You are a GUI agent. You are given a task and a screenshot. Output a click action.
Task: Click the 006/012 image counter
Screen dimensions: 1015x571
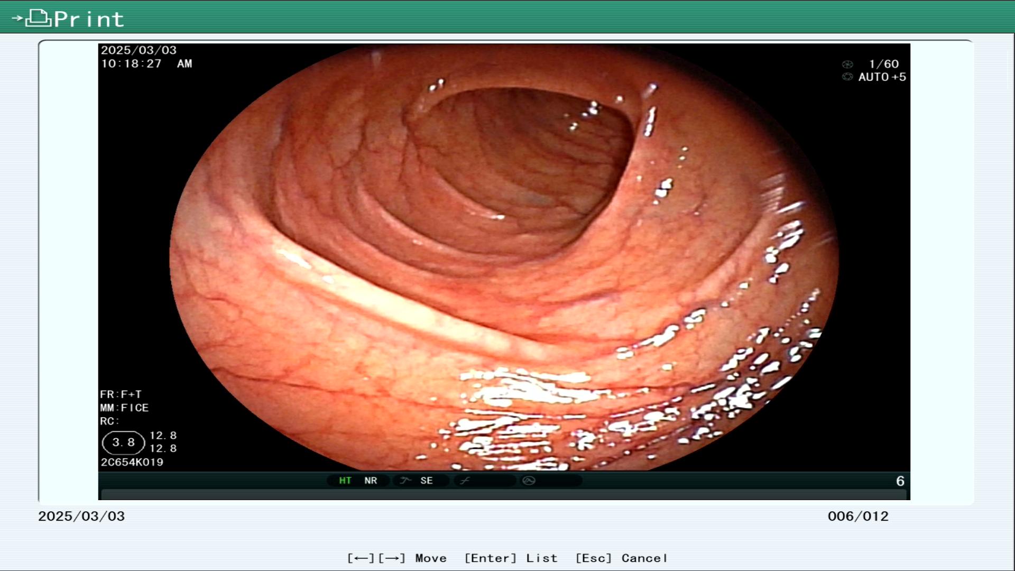point(858,517)
